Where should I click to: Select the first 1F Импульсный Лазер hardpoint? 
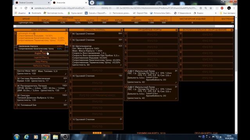(x=151, y=77)
